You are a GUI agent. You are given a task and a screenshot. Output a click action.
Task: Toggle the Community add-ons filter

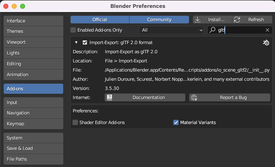(159, 20)
